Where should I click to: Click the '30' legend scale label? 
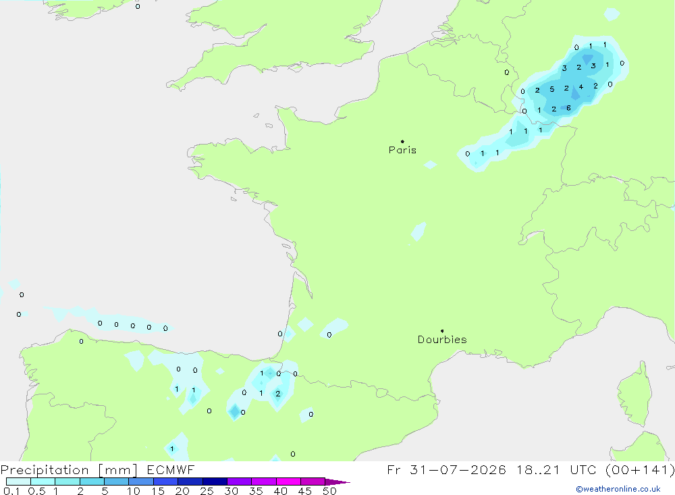232,491
